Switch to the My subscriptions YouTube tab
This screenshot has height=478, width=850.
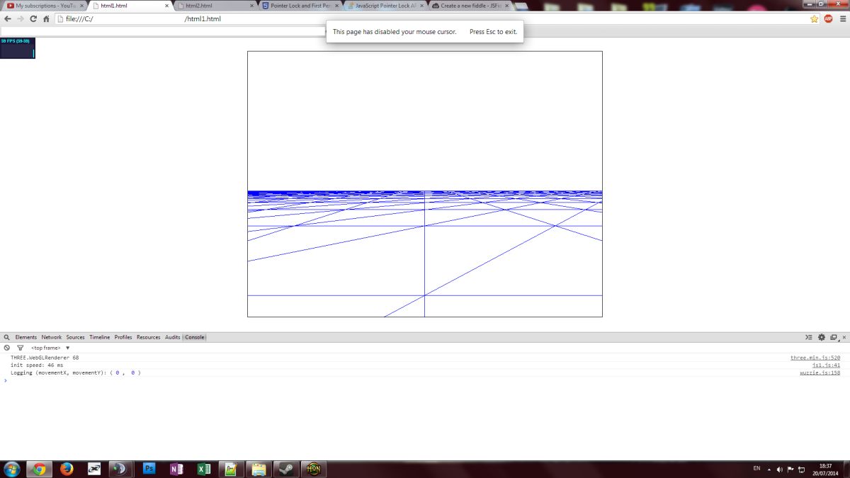click(45, 6)
